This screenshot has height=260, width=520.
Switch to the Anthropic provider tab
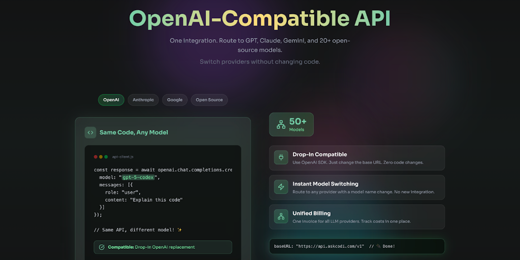coord(143,100)
